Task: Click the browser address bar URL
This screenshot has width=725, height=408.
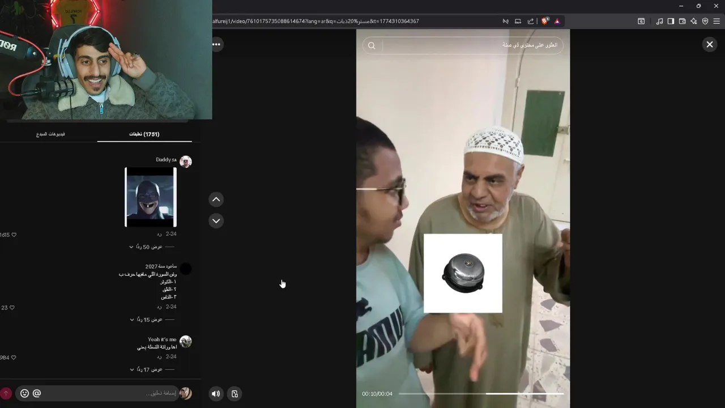Action: pyautogui.click(x=315, y=21)
